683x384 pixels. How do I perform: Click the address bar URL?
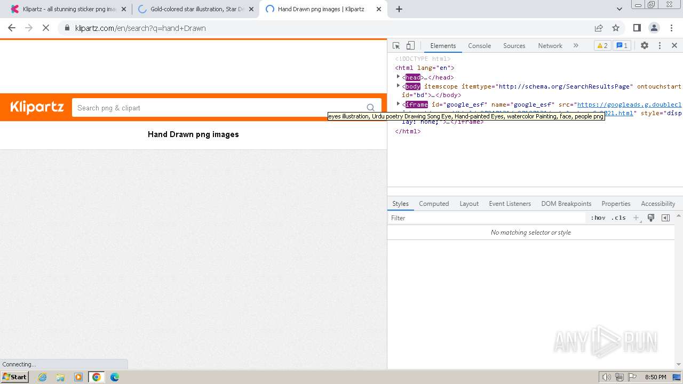pos(140,28)
